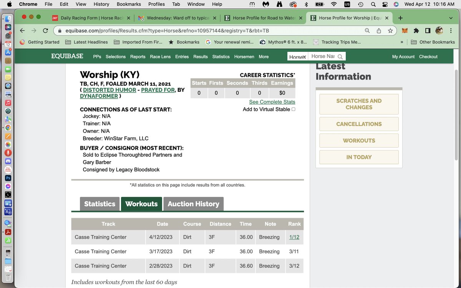
Task: Switch to the Horse Profile for Road to Water tab
Action: point(264,18)
